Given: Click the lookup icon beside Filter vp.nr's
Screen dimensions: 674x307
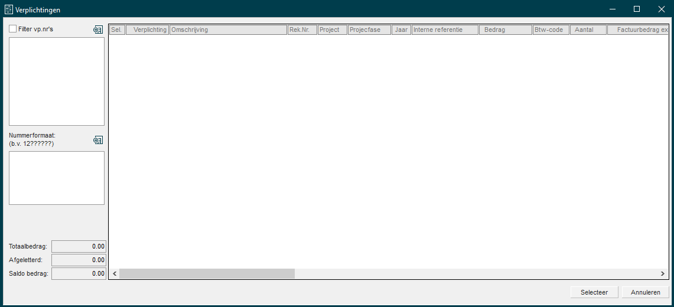Looking at the screenshot, I should pos(98,30).
